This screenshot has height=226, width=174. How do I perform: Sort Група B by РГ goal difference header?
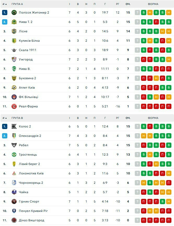point(118,118)
